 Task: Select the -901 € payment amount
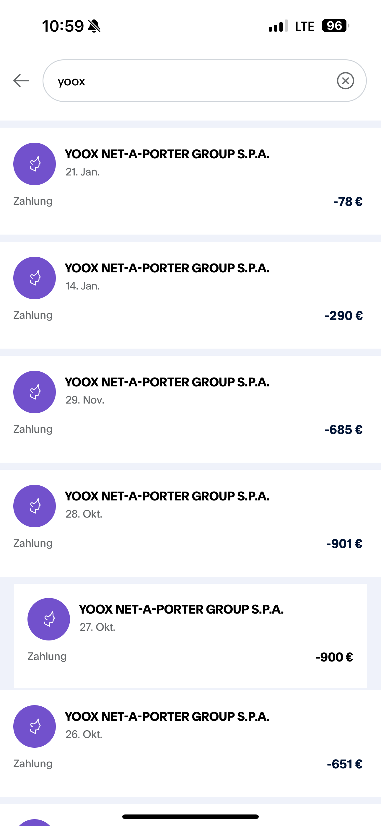pyautogui.click(x=344, y=544)
